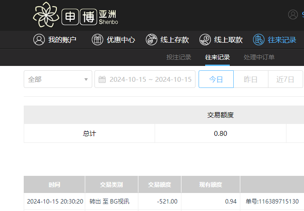
Task: Click the 线上存款 deposit icon
Action: pos(152,40)
